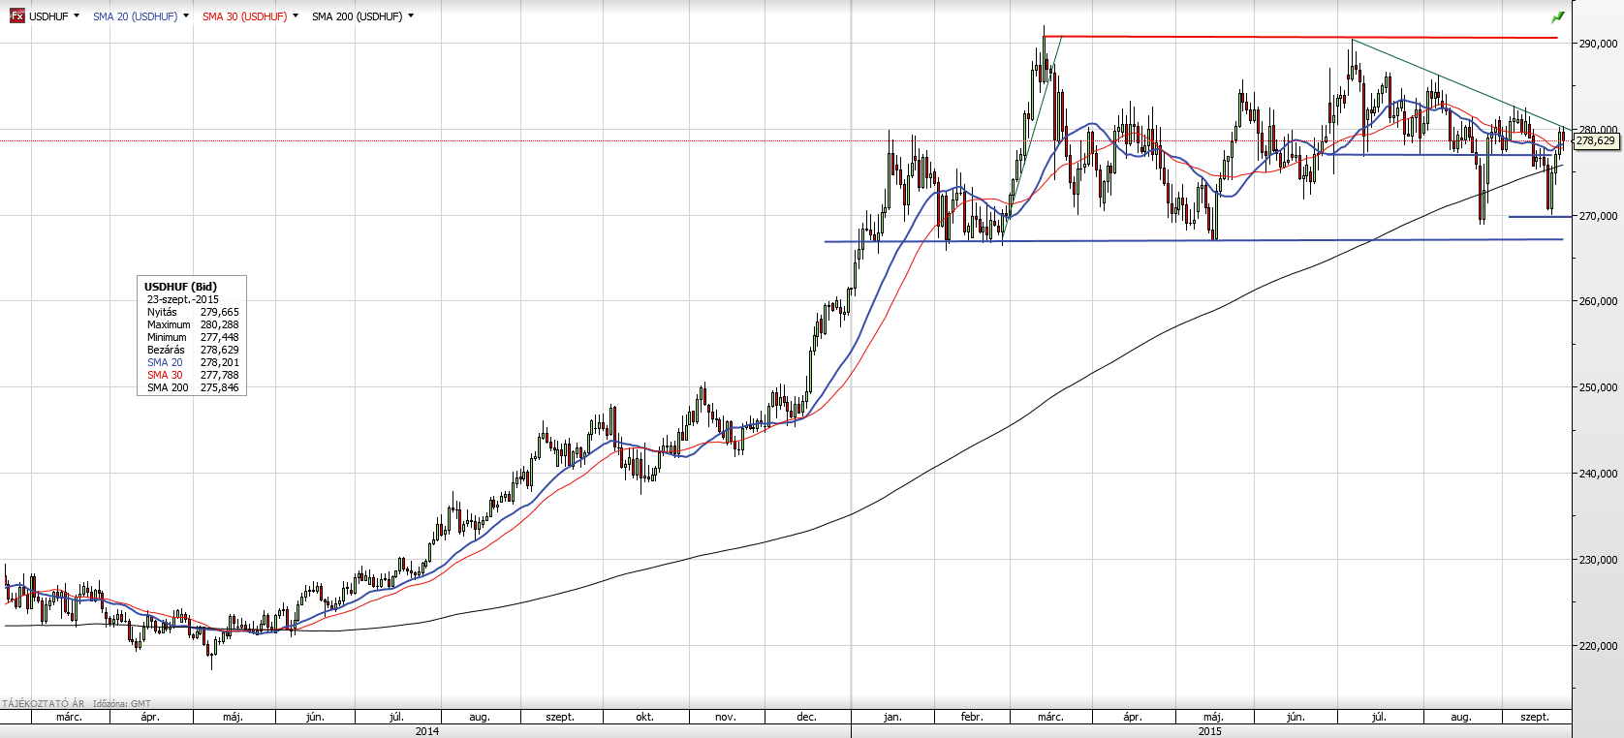
Task: Click the okt. month label
Action: (644, 717)
